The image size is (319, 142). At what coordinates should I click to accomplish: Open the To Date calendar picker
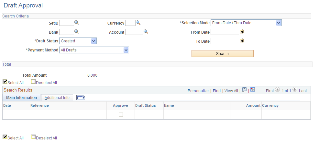(x=241, y=41)
